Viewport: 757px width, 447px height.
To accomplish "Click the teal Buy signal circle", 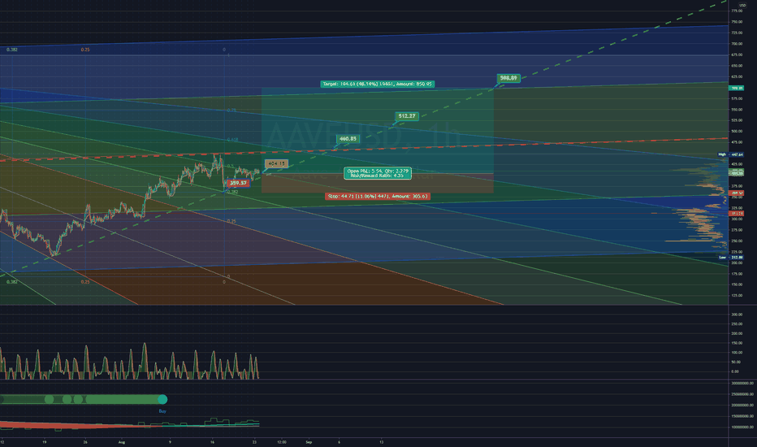I will tap(162, 399).
